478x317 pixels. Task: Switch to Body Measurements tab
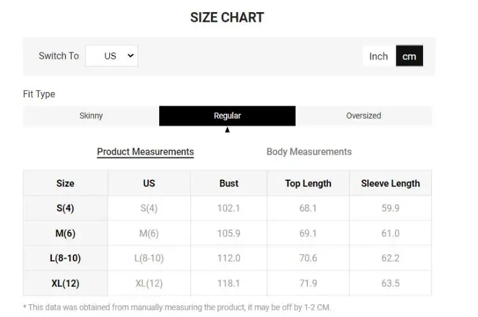pyautogui.click(x=309, y=152)
